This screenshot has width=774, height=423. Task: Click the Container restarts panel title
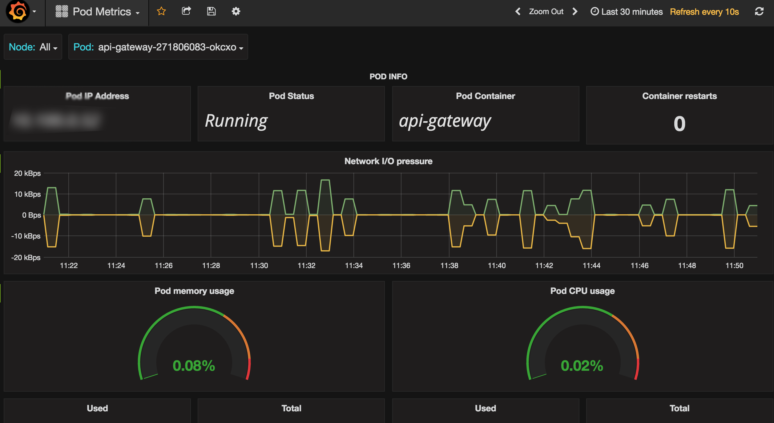pyautogui.click(x=679, y=96)
